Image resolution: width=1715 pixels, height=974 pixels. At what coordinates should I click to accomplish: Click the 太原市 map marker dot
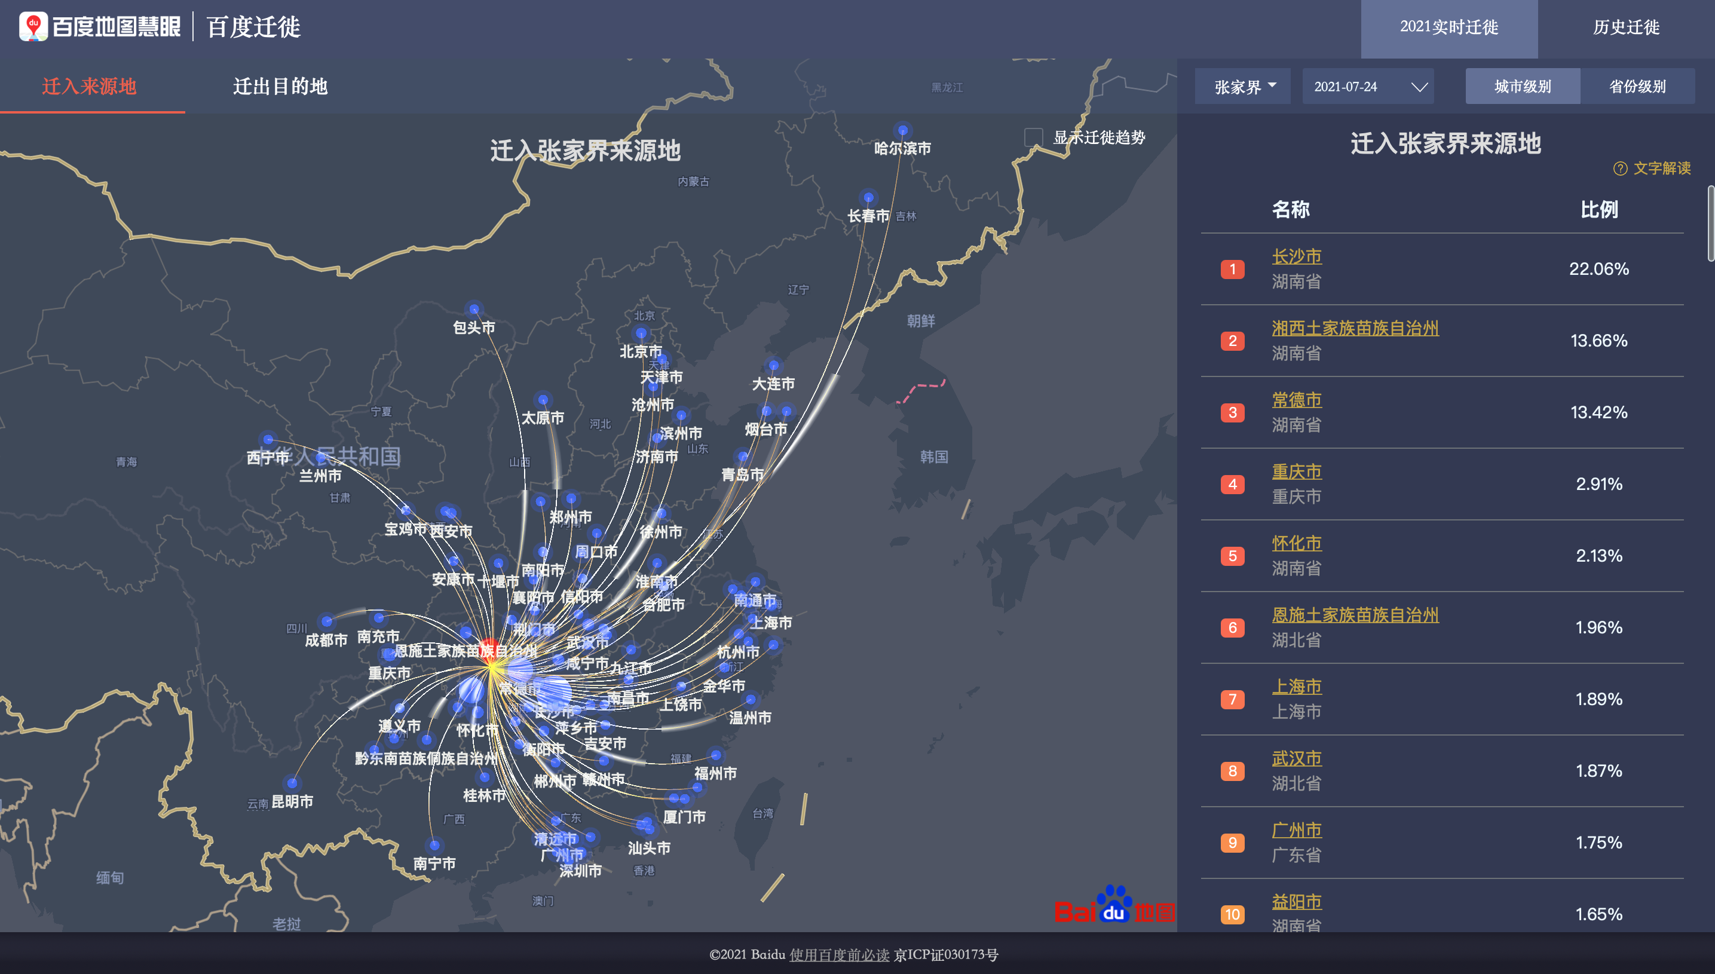point(543,400)
